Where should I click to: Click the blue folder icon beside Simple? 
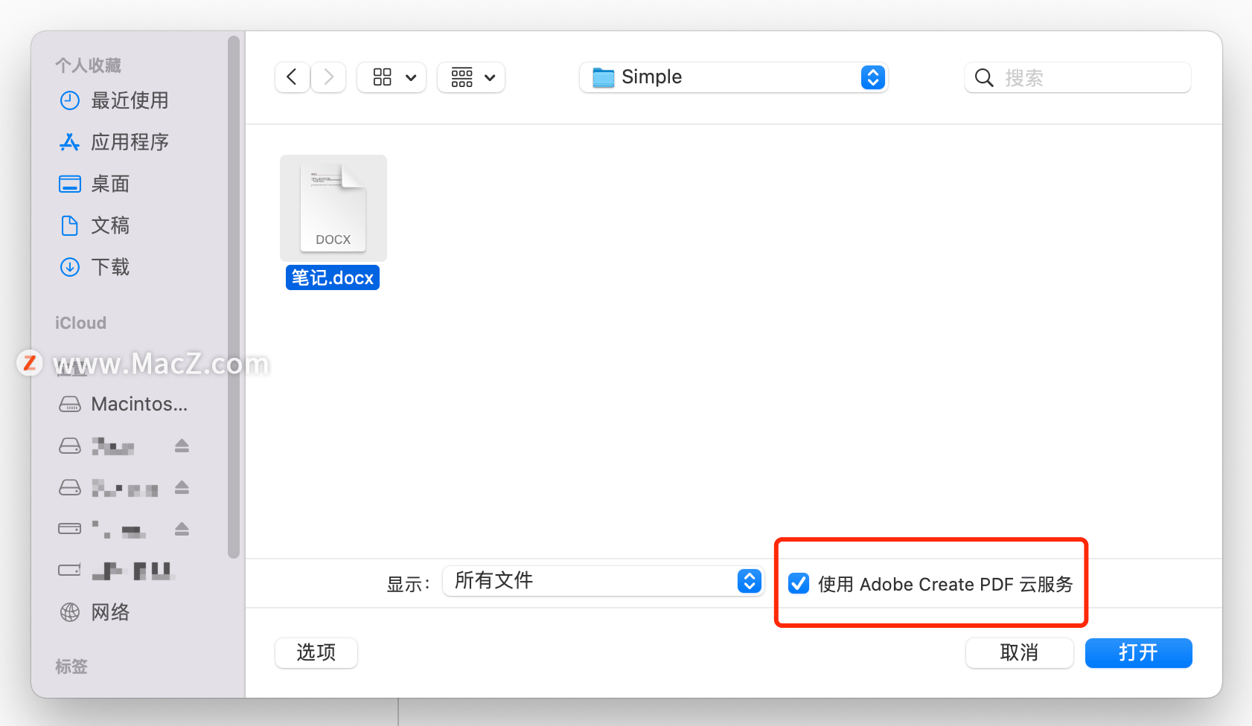(603, 77)
